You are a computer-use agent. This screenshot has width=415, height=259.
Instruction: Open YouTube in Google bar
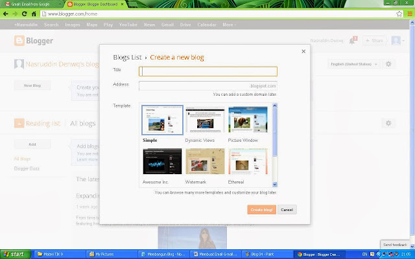coord(128,25)
